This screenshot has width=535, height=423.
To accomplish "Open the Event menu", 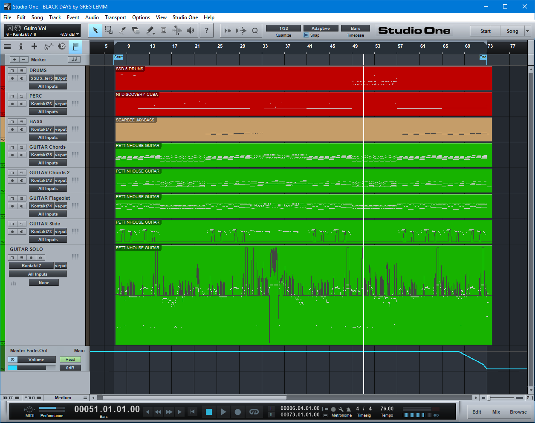I will [73, 17].
